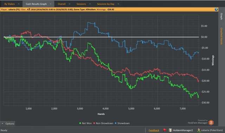The image size is (225, 133).
Task: Toggle the Net Won legend series
Action: 87,123
